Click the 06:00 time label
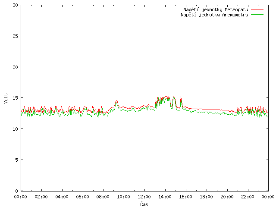The width and height of the screenshot is (276, 207). [82, 197]
